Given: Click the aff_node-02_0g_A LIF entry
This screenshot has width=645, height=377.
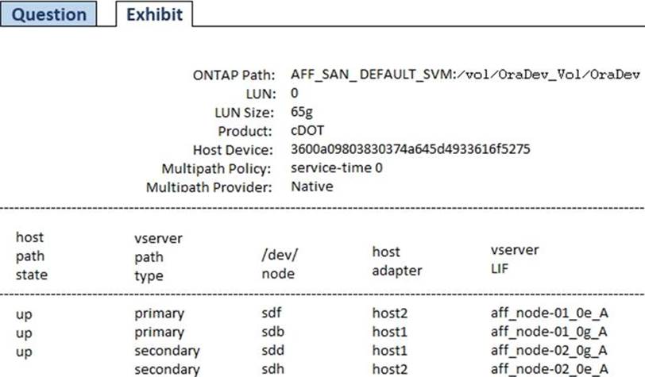Looking at the screenshot, I should (538, 350).
